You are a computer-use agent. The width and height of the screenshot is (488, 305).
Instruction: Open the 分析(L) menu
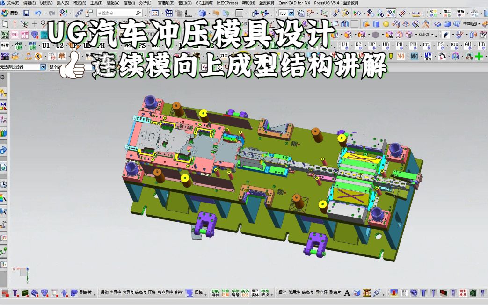coord(145,3)
